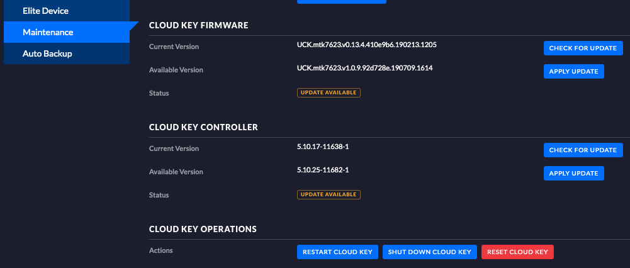Click the Cloud Key Operations section heading

point(203,228)
